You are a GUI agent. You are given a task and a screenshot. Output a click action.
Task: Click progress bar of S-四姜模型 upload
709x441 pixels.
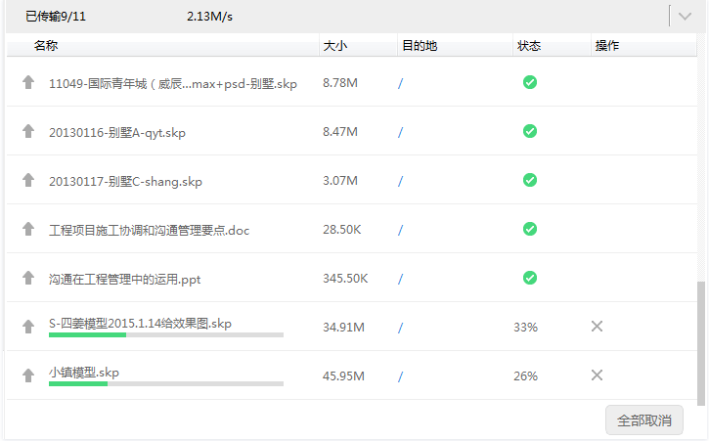point(166,334)
